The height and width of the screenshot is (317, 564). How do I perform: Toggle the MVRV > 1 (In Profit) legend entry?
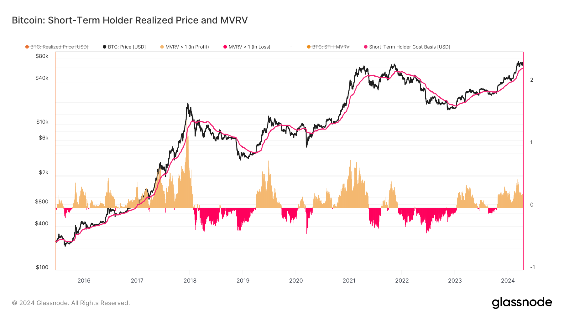click(x=187, y=47)
